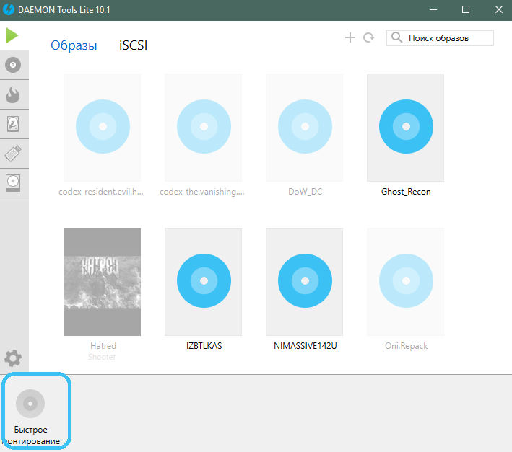
Task: Switch to the Образы tab
Action: click(74, 45)
